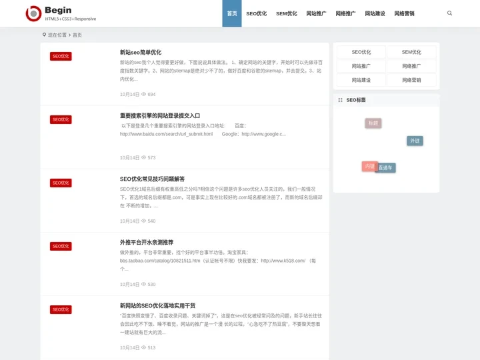
Task: Go to 网络推广 in top navigation
Action: point(345,13)
